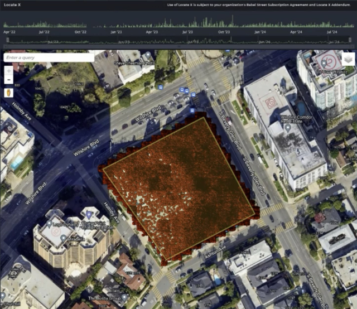Click the Logo Dynasty location pin

[50, 223]
